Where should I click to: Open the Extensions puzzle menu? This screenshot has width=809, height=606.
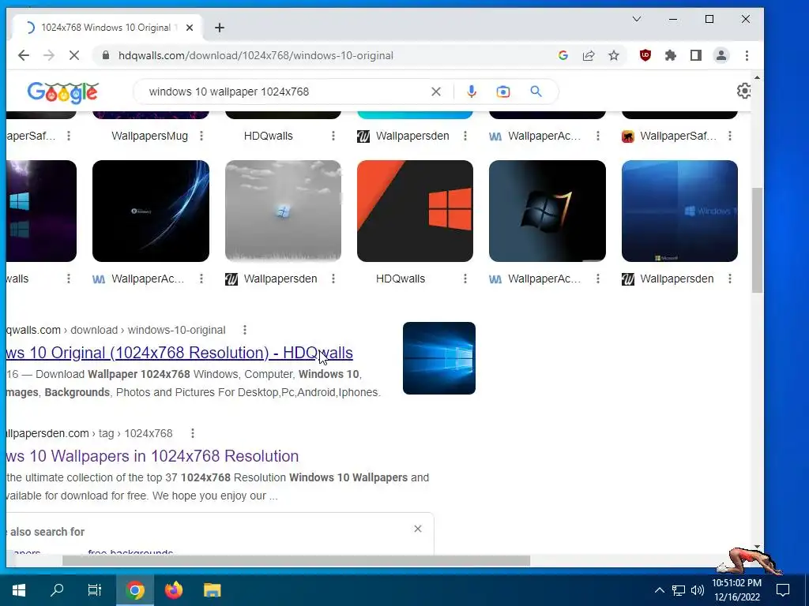[x=670, y=55]
